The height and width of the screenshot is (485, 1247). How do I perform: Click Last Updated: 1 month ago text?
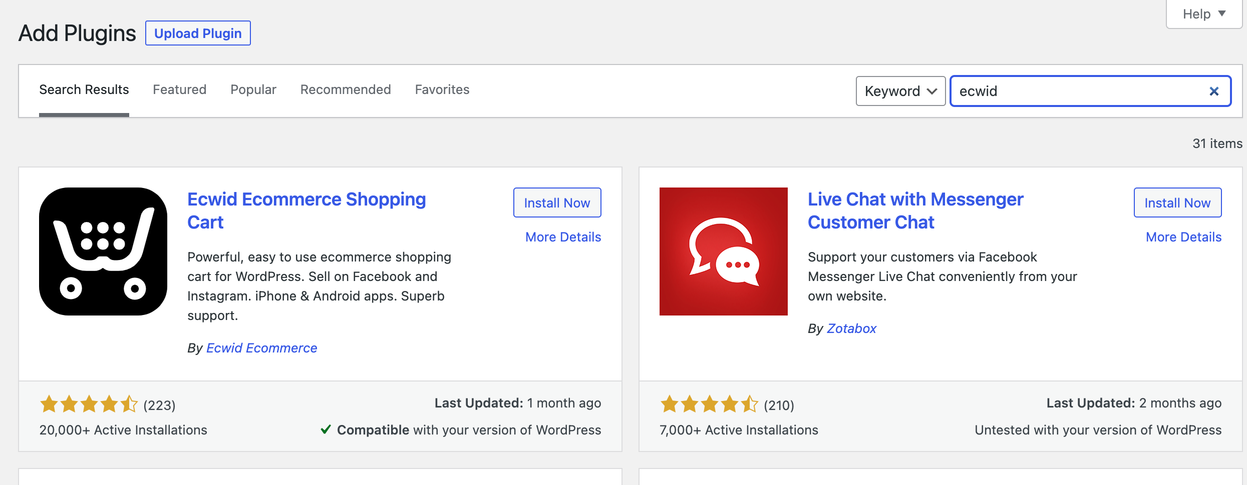(518, 403)
